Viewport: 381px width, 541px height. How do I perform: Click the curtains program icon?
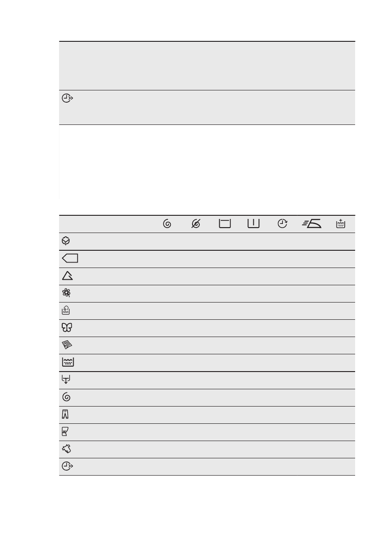pyautogui.click(x=65, y=432)
